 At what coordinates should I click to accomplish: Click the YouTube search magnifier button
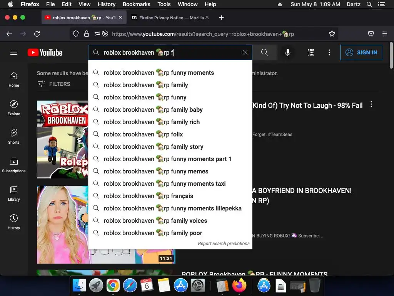tap(264, 52)
